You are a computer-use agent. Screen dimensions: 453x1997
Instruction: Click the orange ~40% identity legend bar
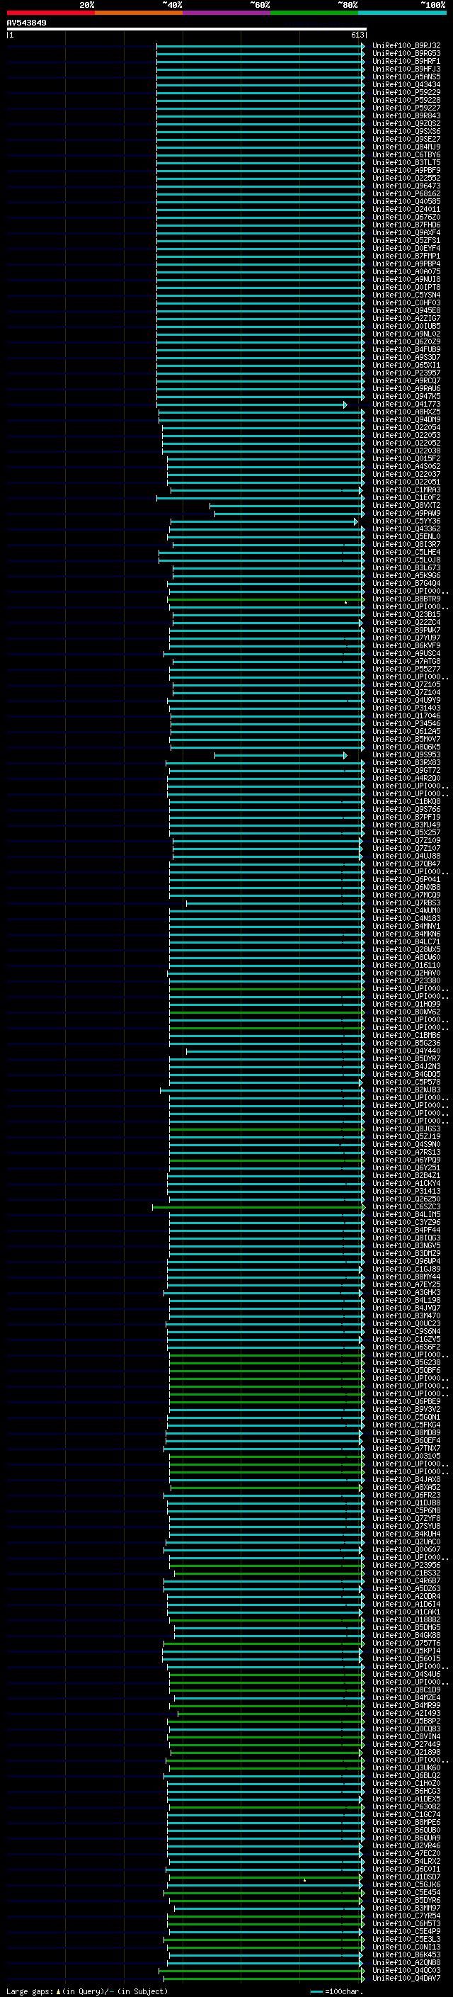pos(139,13)
